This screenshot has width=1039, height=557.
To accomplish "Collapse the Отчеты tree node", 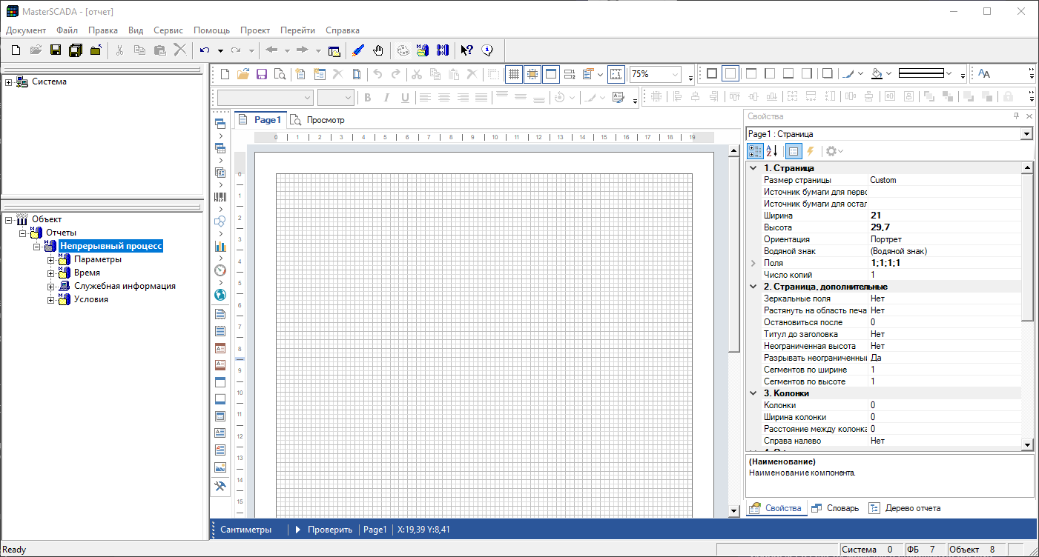I will point(23,233).
